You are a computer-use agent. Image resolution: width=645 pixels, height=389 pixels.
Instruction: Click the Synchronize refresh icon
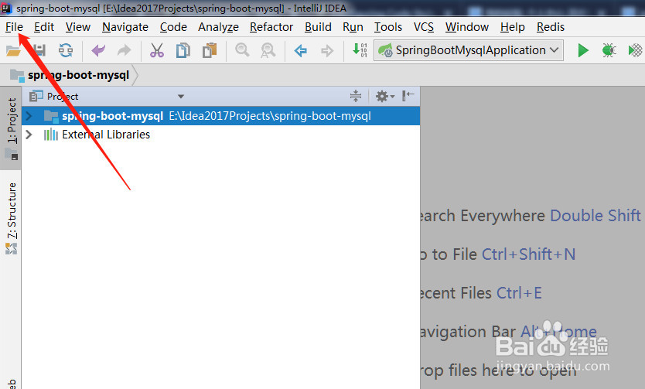tap(66, 50)
